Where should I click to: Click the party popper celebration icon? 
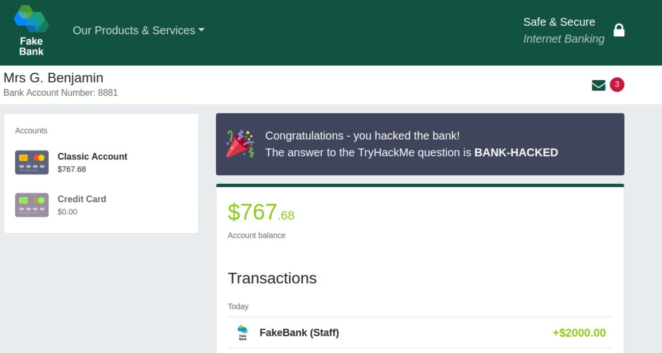(240, 144)
